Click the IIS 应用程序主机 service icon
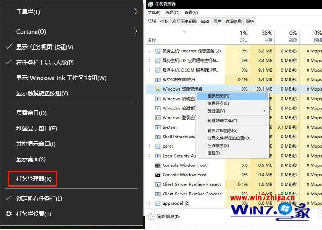Screen dimensions: 322x230 point(157,61)
